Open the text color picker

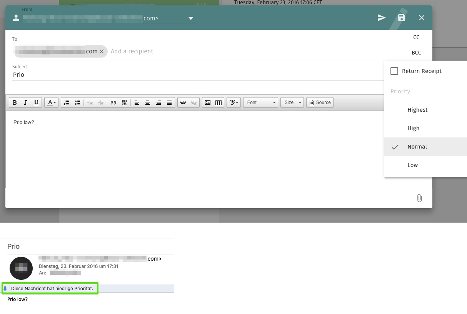(x=51, y=102)
